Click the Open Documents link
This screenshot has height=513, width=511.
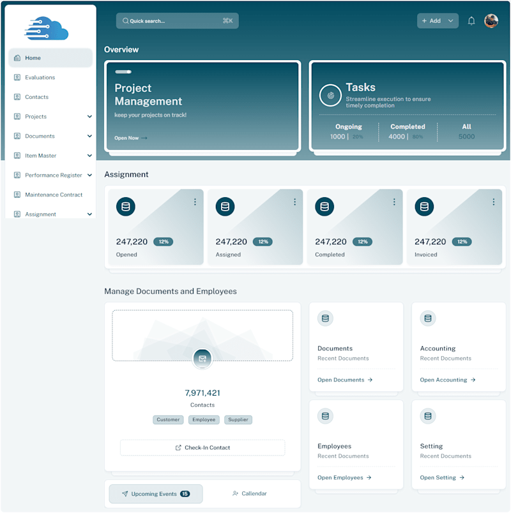pos(345,380)
